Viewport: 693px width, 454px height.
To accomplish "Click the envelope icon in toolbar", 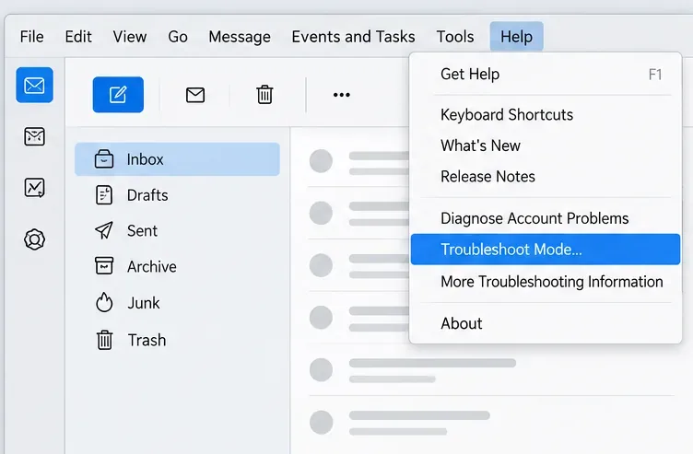I will click(x=195, y=95).
